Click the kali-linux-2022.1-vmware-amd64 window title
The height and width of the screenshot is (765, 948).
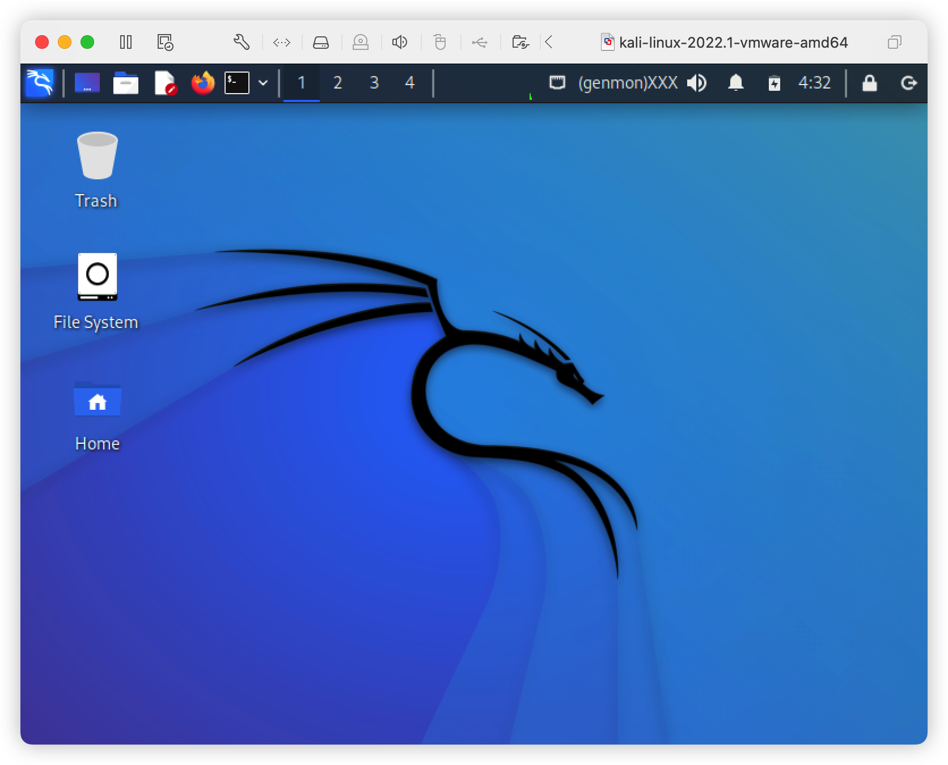(733, 43)
